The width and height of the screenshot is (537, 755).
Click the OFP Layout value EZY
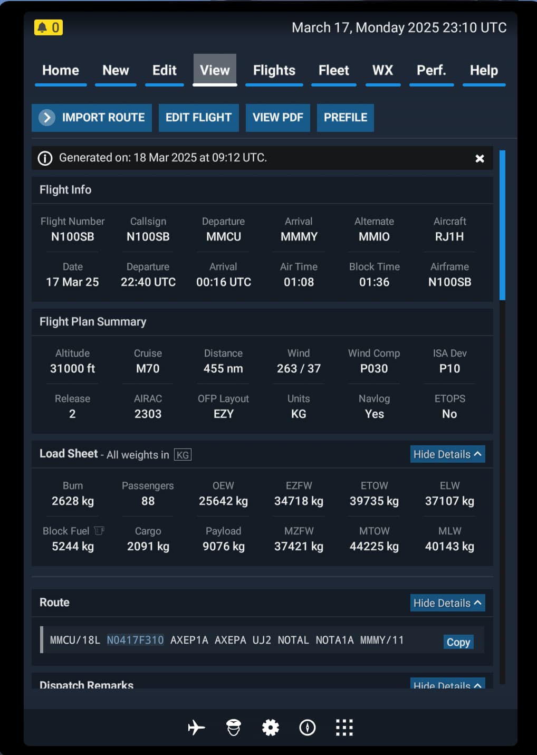tap(224, 414)
